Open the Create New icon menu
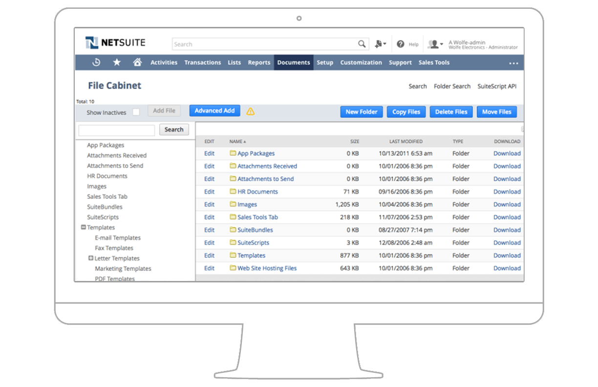The width and height of the screenshot is (598, 387). tap(380, 44)
